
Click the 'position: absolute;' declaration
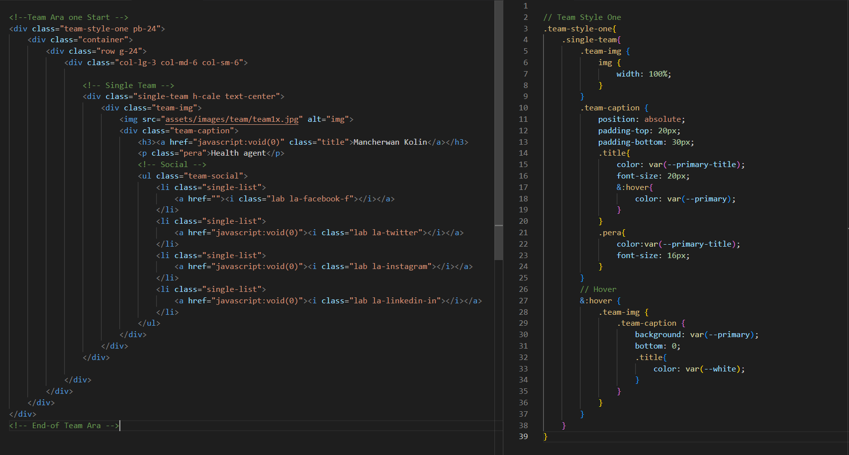point(642,119)
